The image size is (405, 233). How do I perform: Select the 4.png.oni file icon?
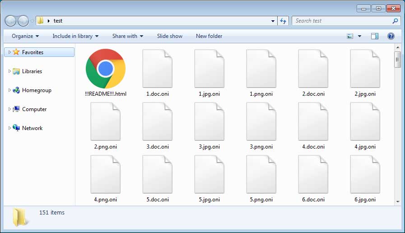tap(106, 174)
